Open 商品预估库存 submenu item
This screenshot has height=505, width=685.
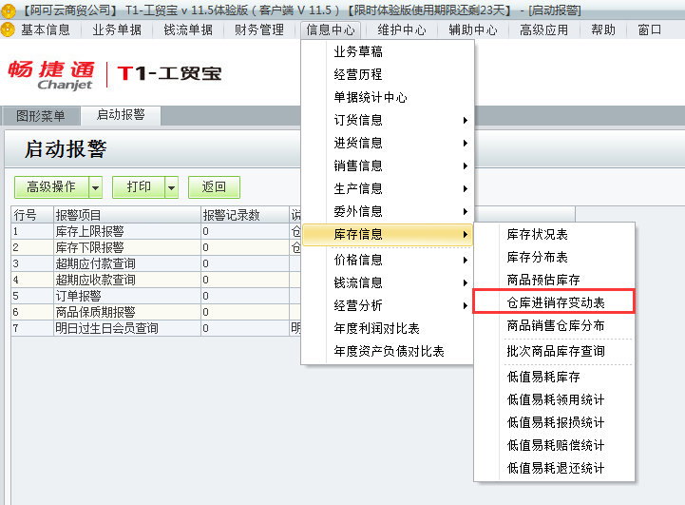coord(554,280)
